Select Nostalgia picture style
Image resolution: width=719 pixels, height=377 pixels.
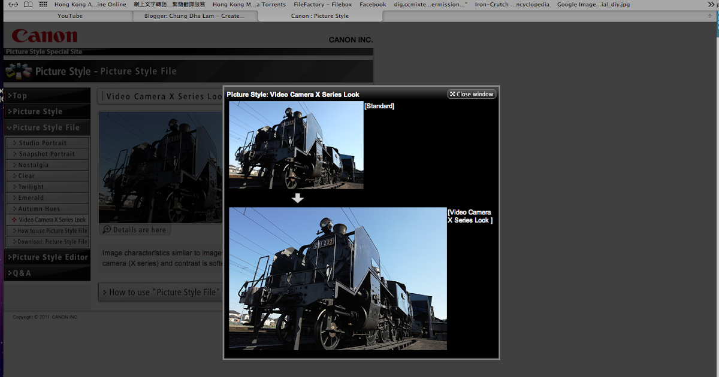[47, 165]
